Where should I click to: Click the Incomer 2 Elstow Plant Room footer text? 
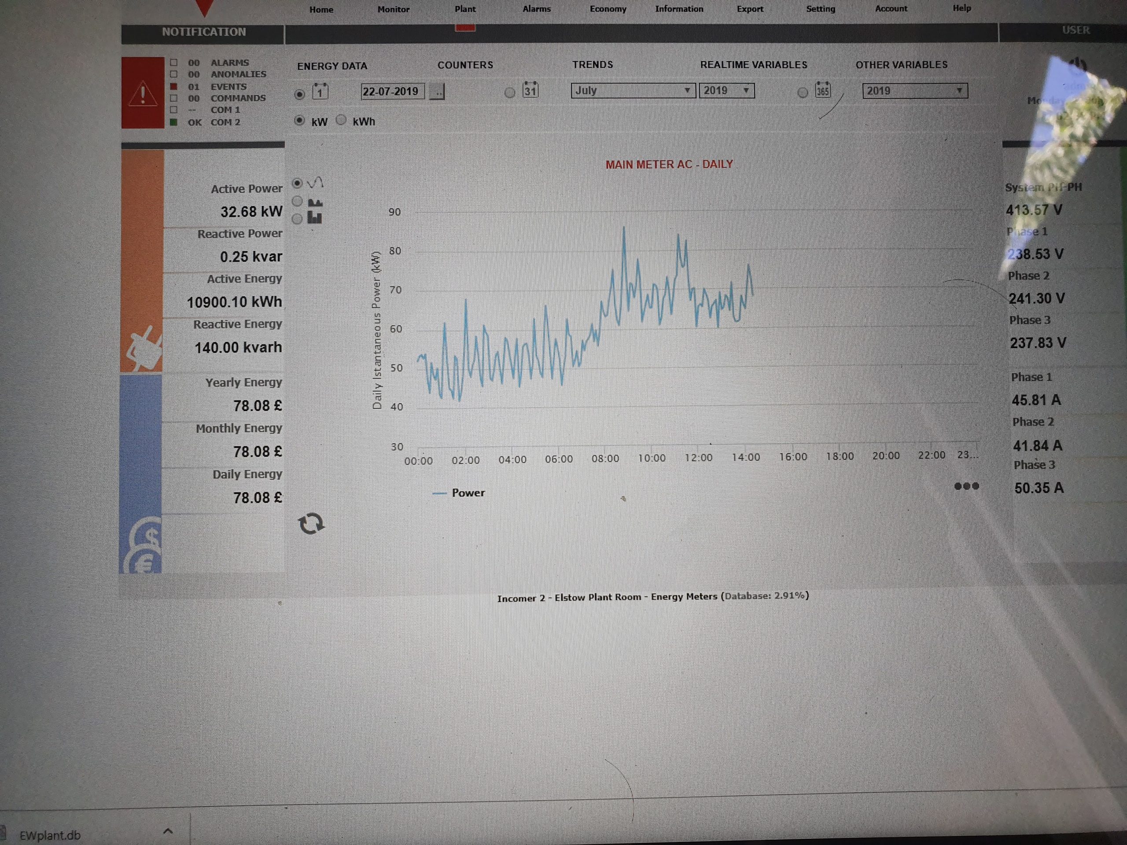[x=653, y=596]
